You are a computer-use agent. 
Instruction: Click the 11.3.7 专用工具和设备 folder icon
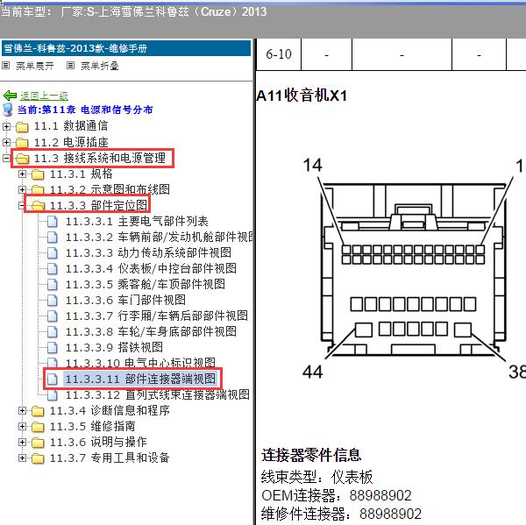pyautogui.click(x=38, y=458)
